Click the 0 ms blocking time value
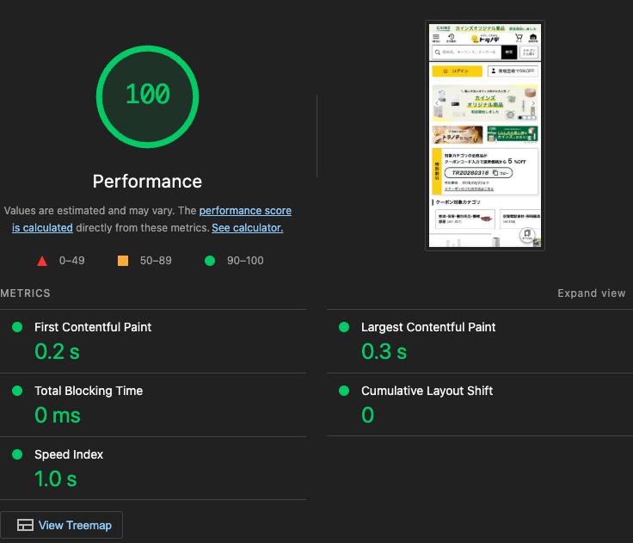This screenshot has height=543, width=633. pos(58,415)
